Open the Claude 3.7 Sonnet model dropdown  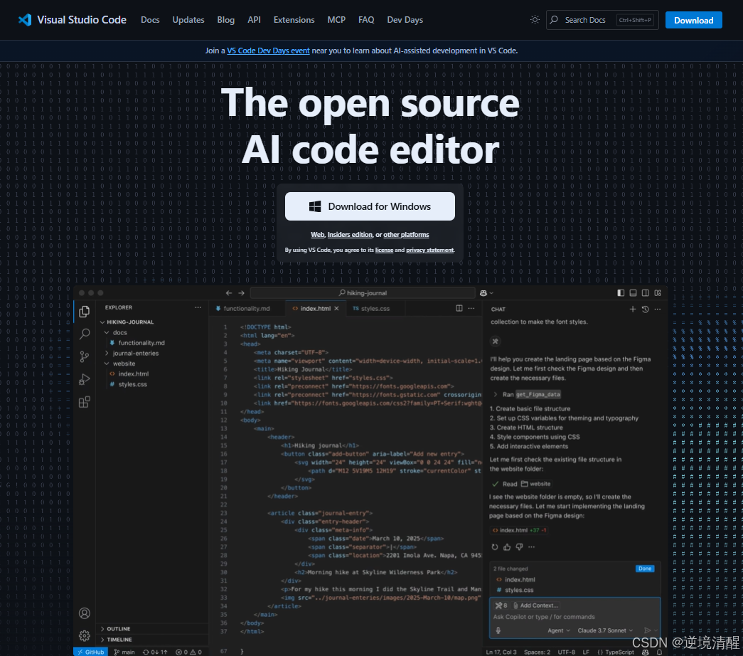pos(605,630)
